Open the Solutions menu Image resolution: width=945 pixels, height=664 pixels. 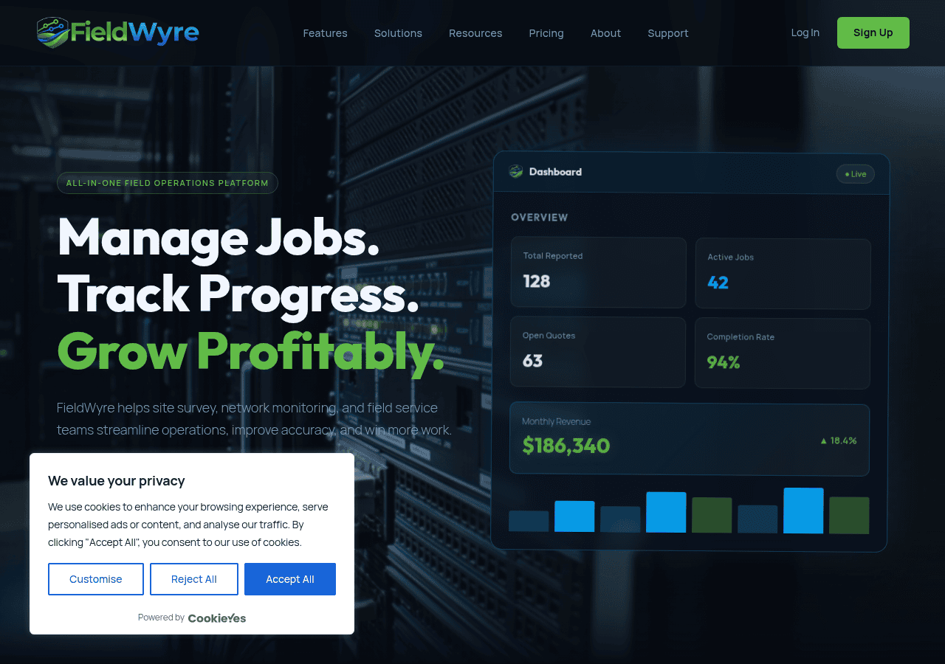[x=398, y=33]
